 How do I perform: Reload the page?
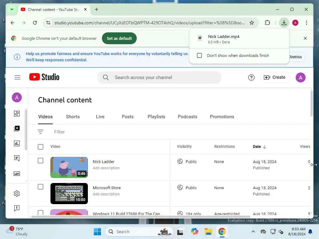tap(35, 23)
